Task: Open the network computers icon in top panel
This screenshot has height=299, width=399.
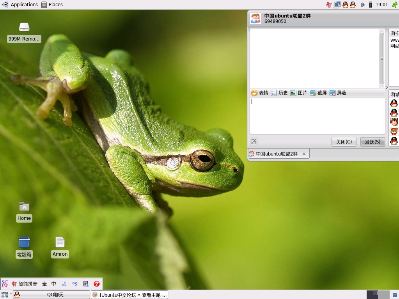Action: (337, 5)
